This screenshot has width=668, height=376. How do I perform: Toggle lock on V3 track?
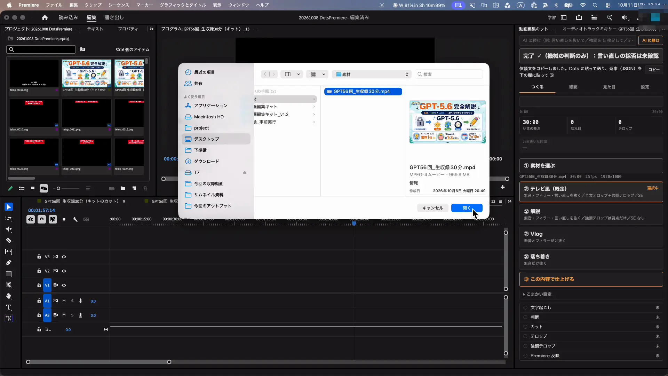tap(39, 257)
